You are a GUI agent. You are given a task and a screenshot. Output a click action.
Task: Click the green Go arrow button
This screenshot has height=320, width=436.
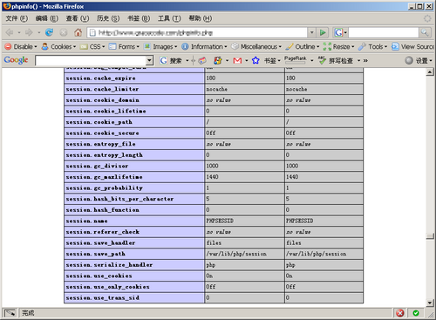[x=323, y=32]
